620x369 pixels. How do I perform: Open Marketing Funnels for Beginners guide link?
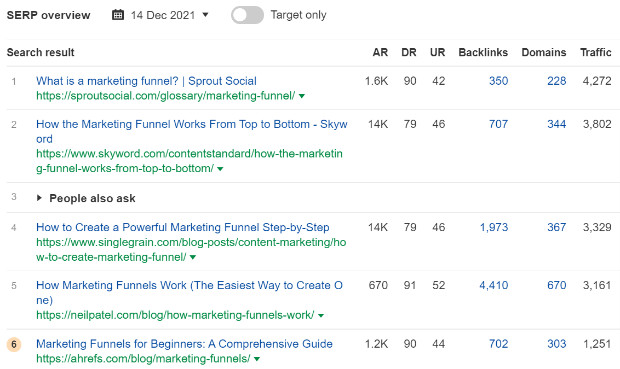pyautogui.click(x=184, y=344)
